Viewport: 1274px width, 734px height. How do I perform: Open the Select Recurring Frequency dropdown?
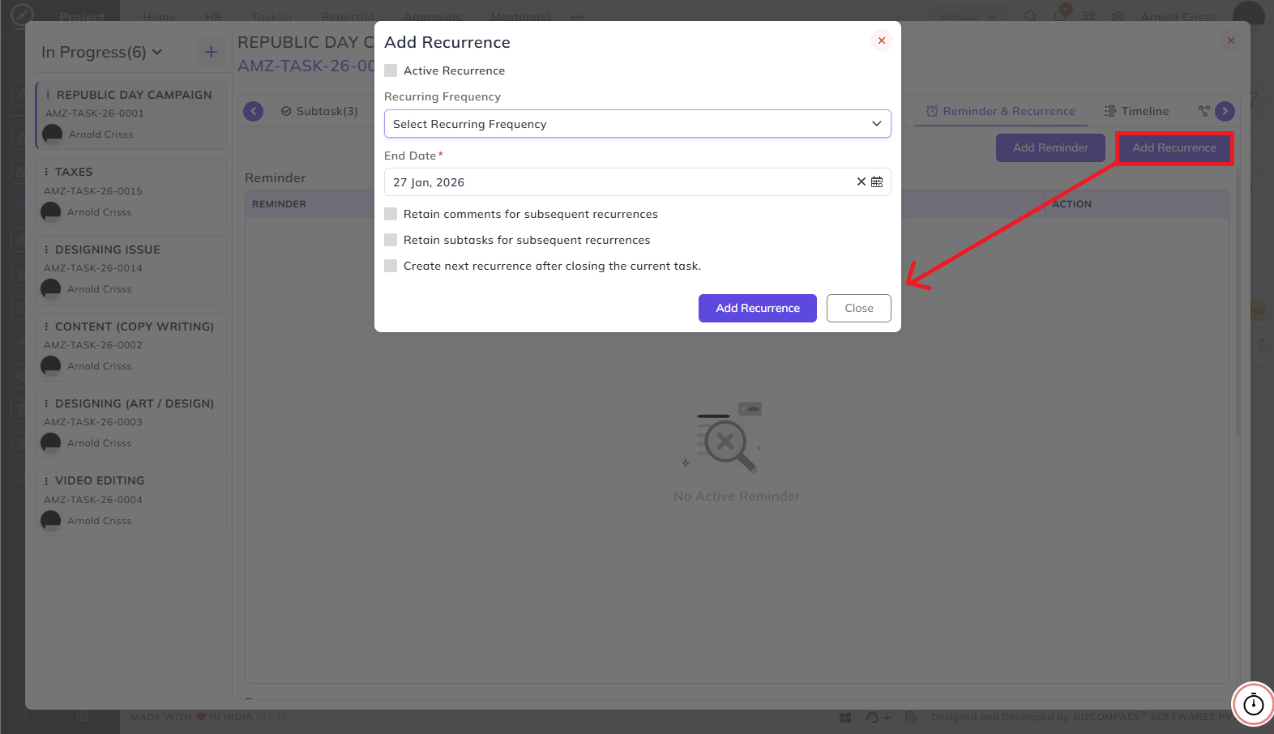[637, 124]
